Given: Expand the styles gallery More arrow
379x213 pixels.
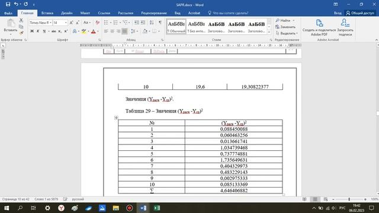Looking at the screenshot, I should [x=269, y=32].
